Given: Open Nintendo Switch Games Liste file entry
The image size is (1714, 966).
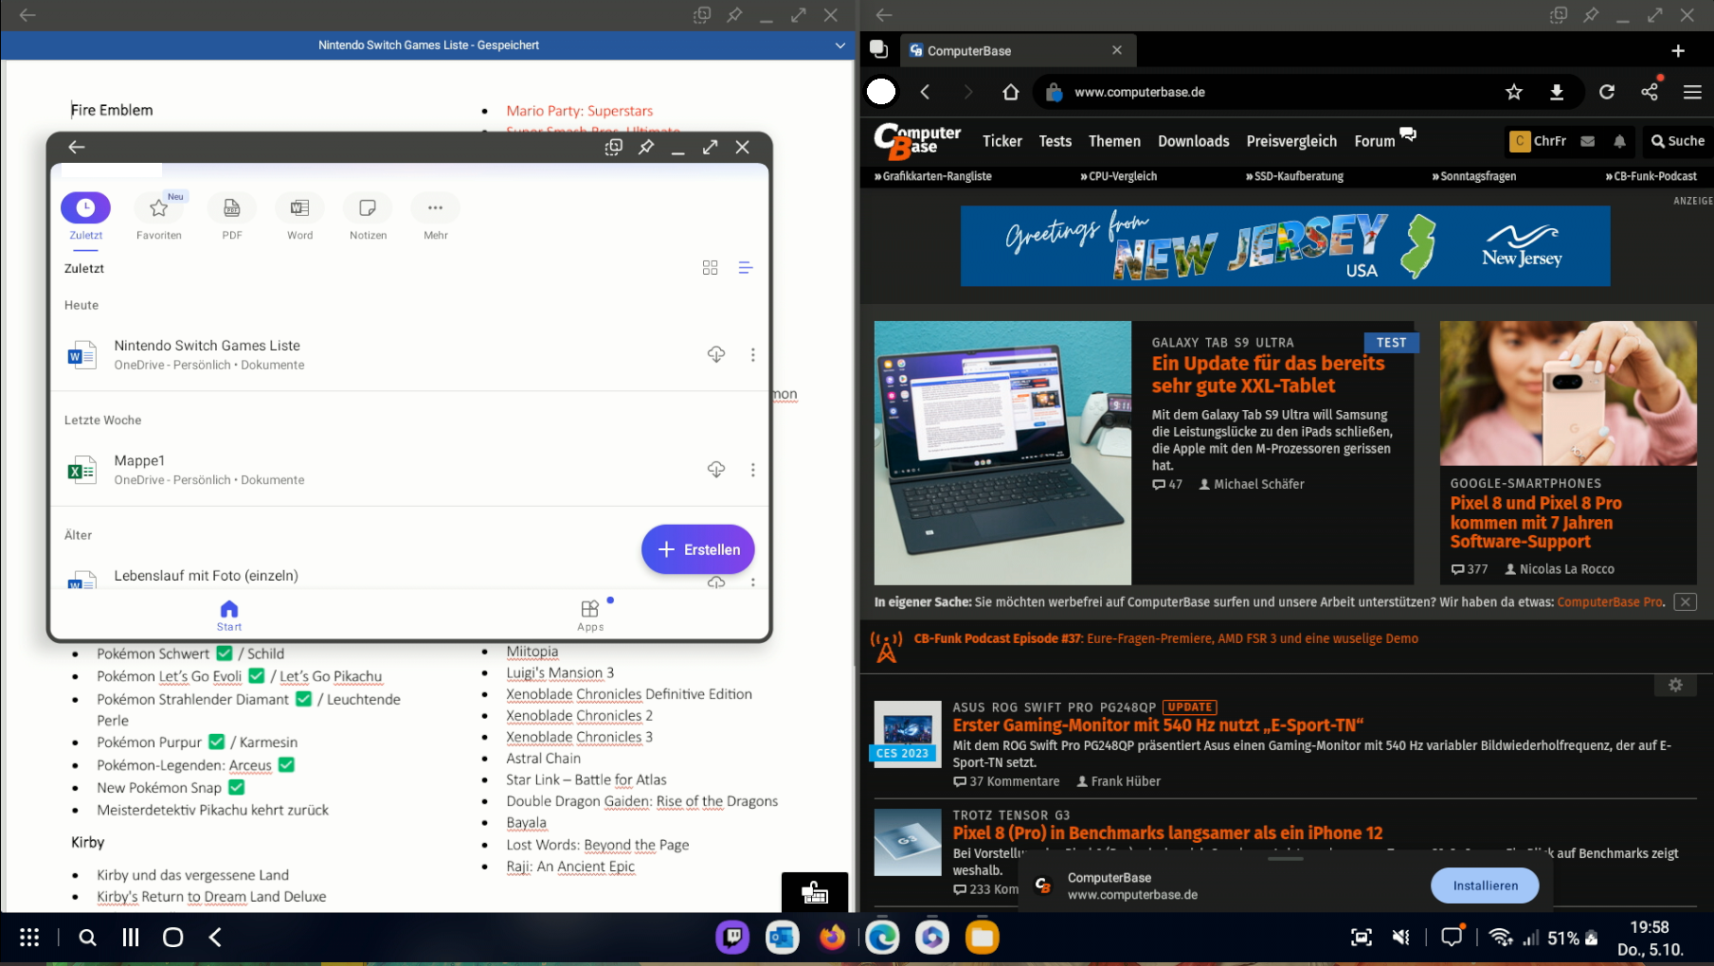Looking at the screenshot, I should 409,354.
